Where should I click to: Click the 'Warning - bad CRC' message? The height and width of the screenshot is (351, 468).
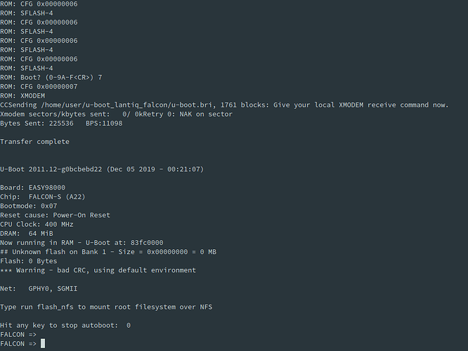tap(98, 270)
